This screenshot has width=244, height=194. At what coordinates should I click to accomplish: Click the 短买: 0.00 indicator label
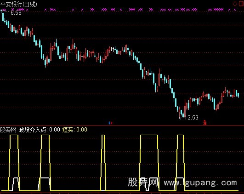click(75, 130)
